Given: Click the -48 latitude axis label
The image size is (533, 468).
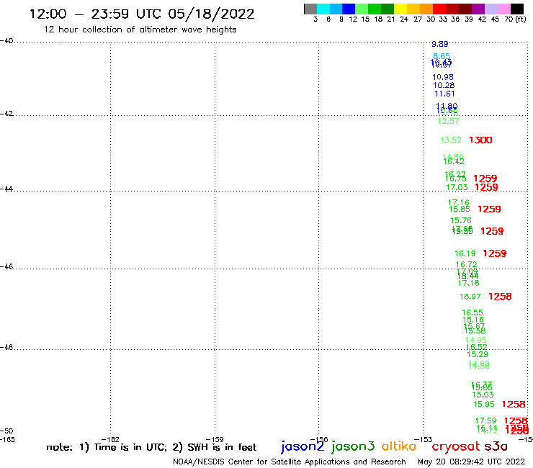Looking at the screenshot, I should coord(6,347).
